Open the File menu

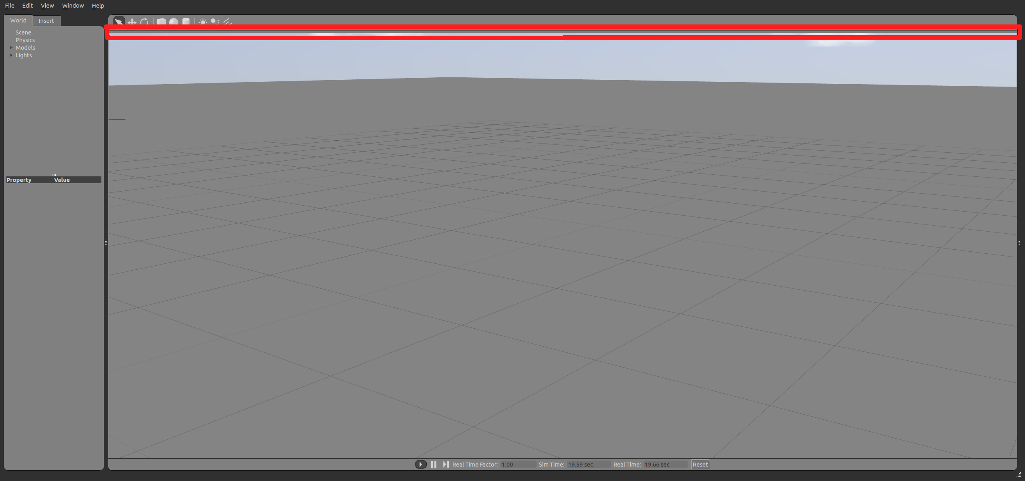(10, 5)
